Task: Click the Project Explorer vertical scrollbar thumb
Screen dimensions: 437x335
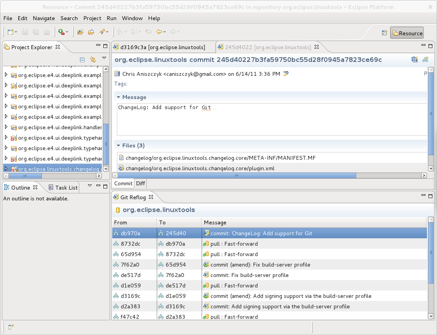Action: [x=106, y=144]
